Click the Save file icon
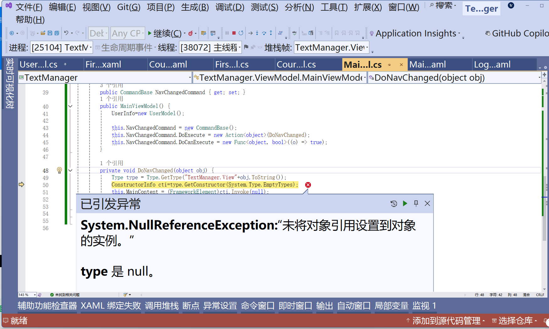Viewport: 549px width, 329px height. (x=50, y=33)
